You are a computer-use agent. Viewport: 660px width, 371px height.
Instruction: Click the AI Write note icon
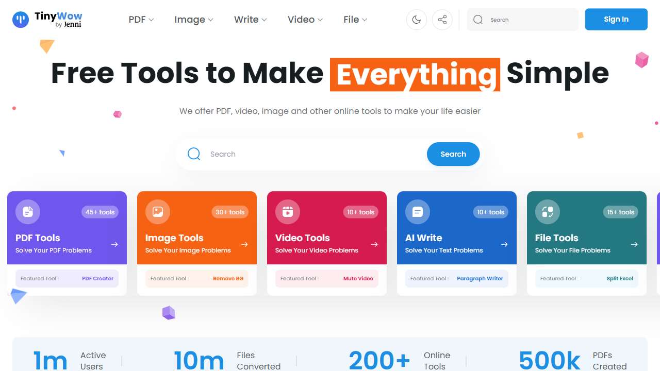[x=418, y=212]
